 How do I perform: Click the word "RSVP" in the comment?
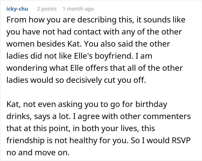[x=181, y=140]
